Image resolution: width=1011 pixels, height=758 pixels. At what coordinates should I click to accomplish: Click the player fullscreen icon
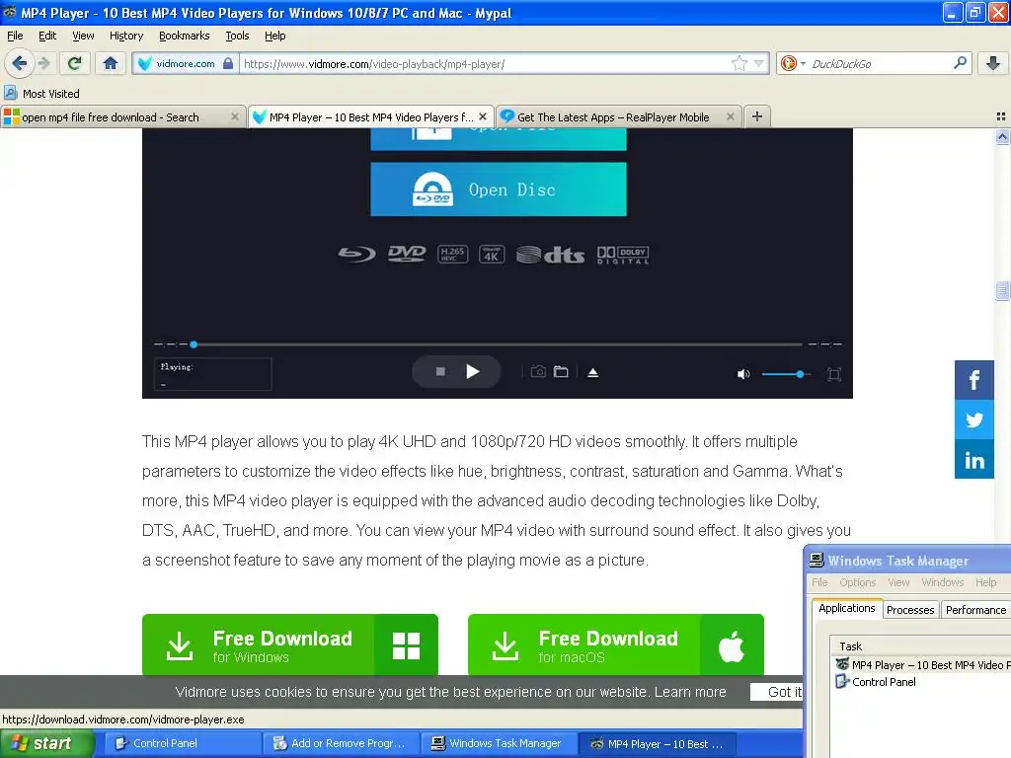click(x=833, y=374)
